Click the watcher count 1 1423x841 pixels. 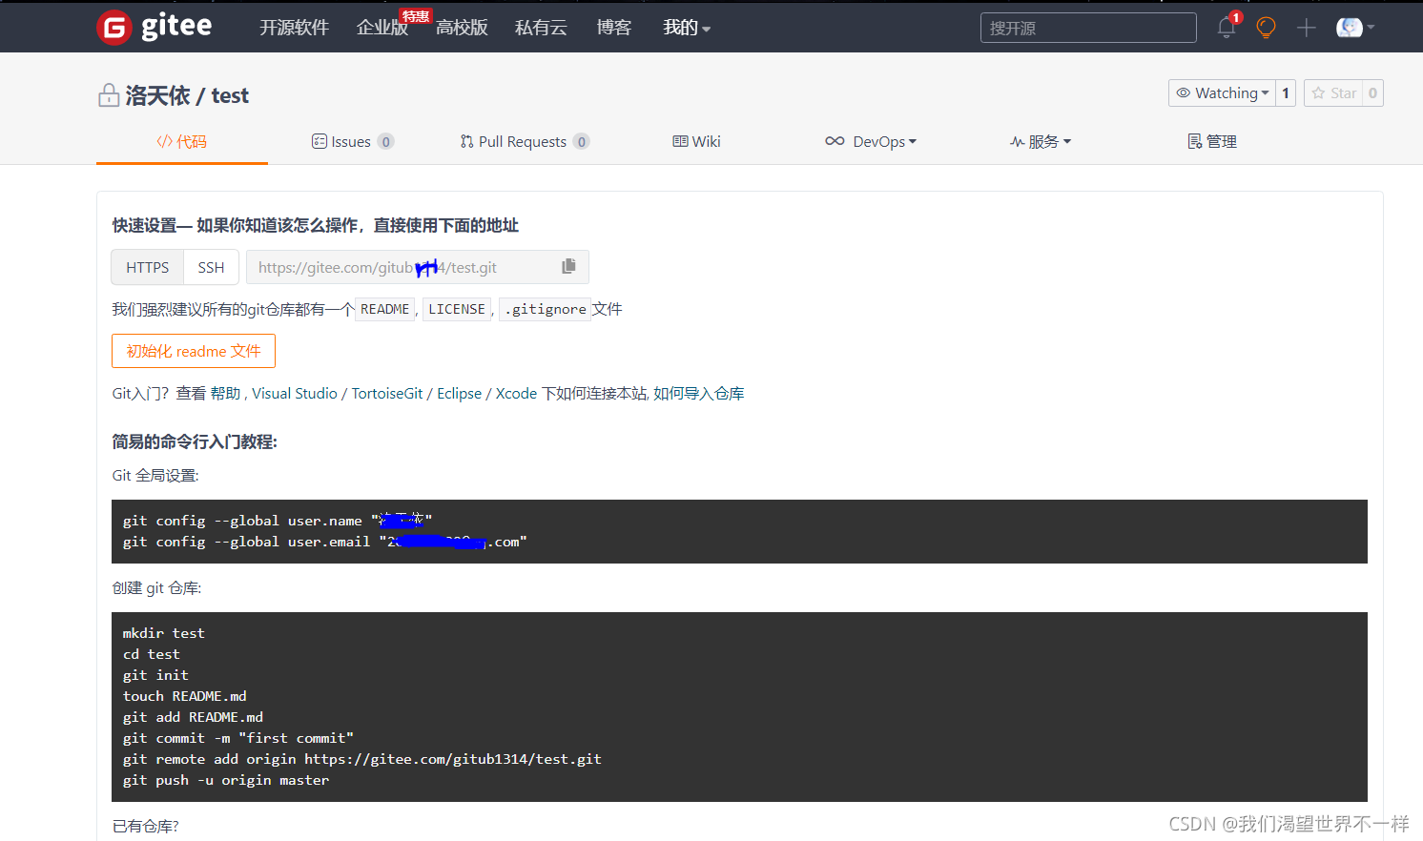click(1286, 92)
